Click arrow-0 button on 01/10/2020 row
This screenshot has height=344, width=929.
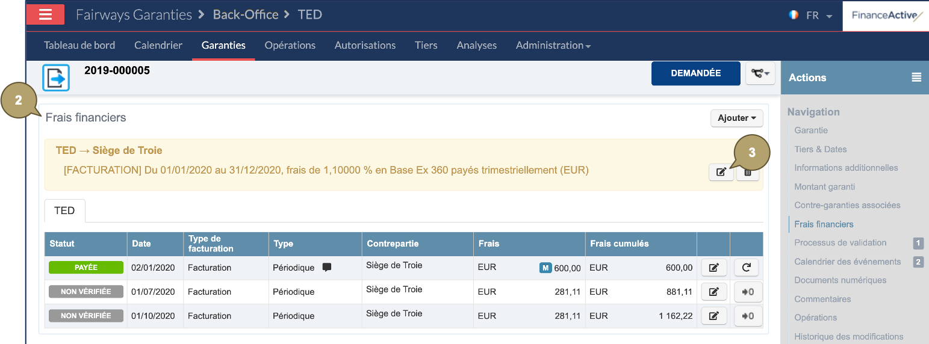(748, 316)
